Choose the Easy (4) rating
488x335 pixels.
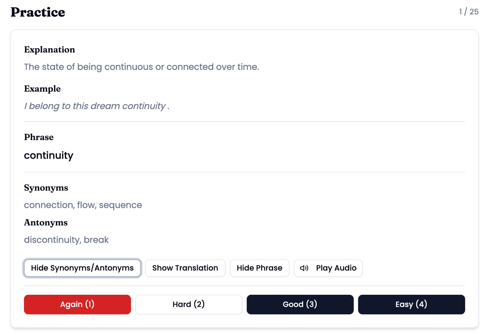411,304
